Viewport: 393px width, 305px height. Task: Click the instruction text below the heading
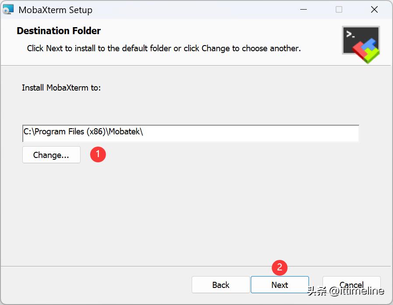click(x=164, y=48)
